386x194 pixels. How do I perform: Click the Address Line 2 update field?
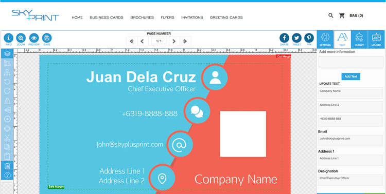pyautogui.click(x=350, y=107)
